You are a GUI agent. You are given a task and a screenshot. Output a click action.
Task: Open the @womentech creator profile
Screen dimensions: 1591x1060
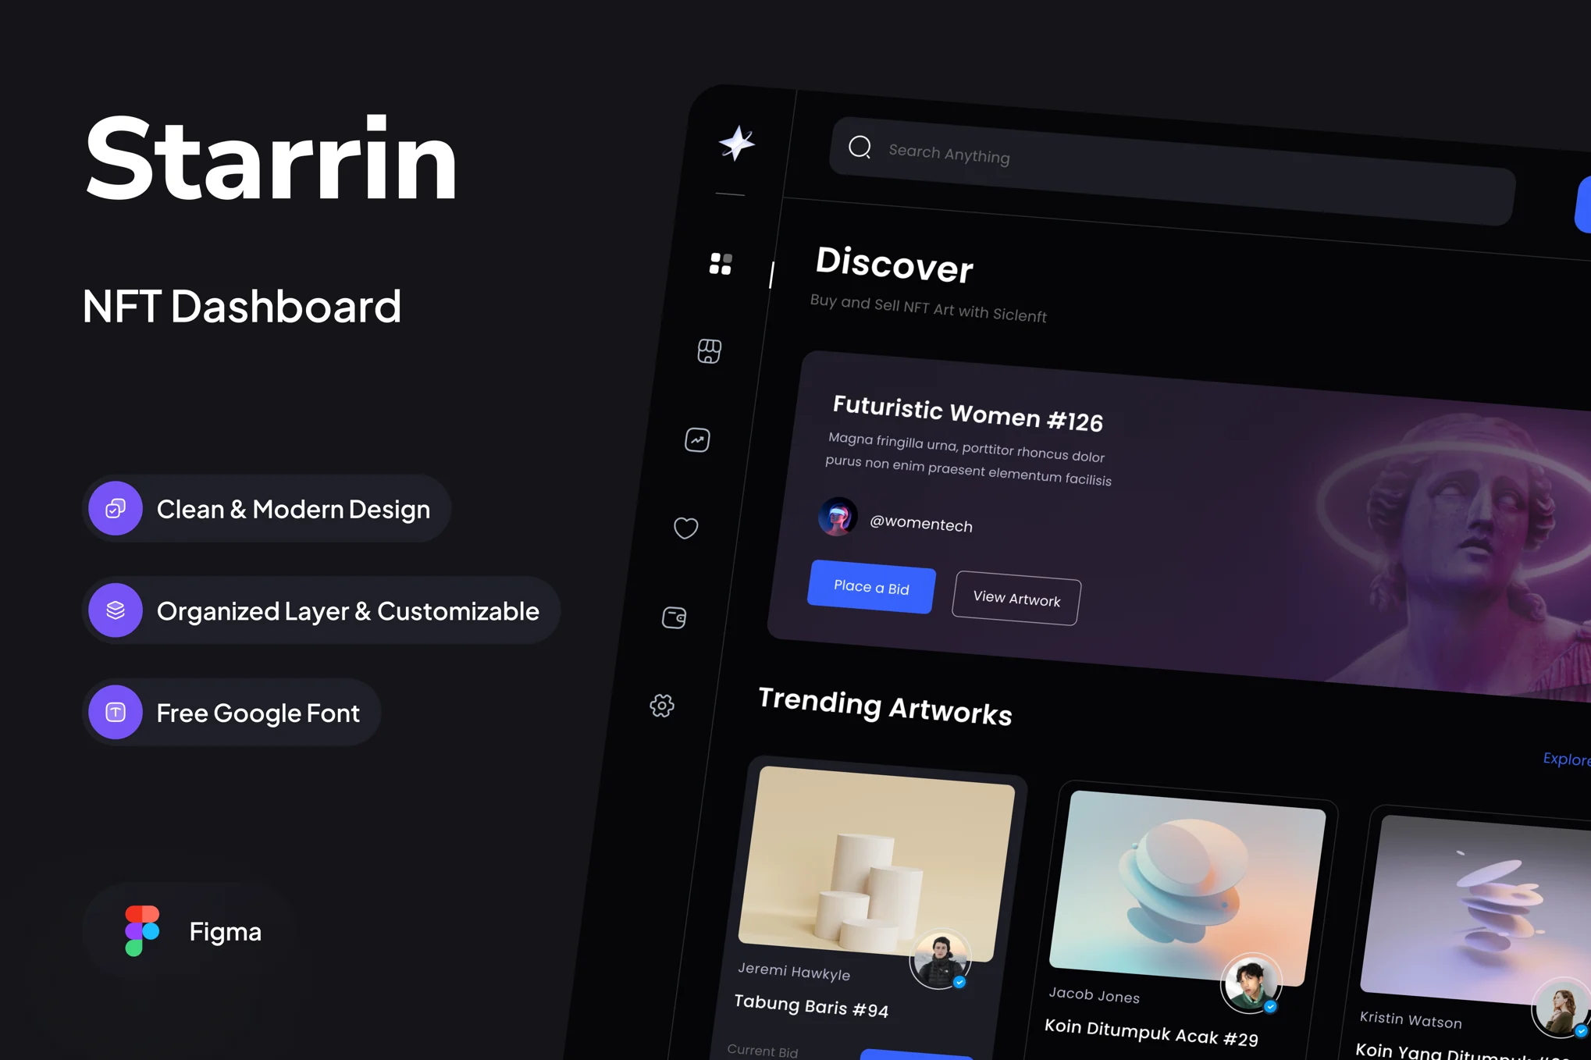click(x=920, y=524)
